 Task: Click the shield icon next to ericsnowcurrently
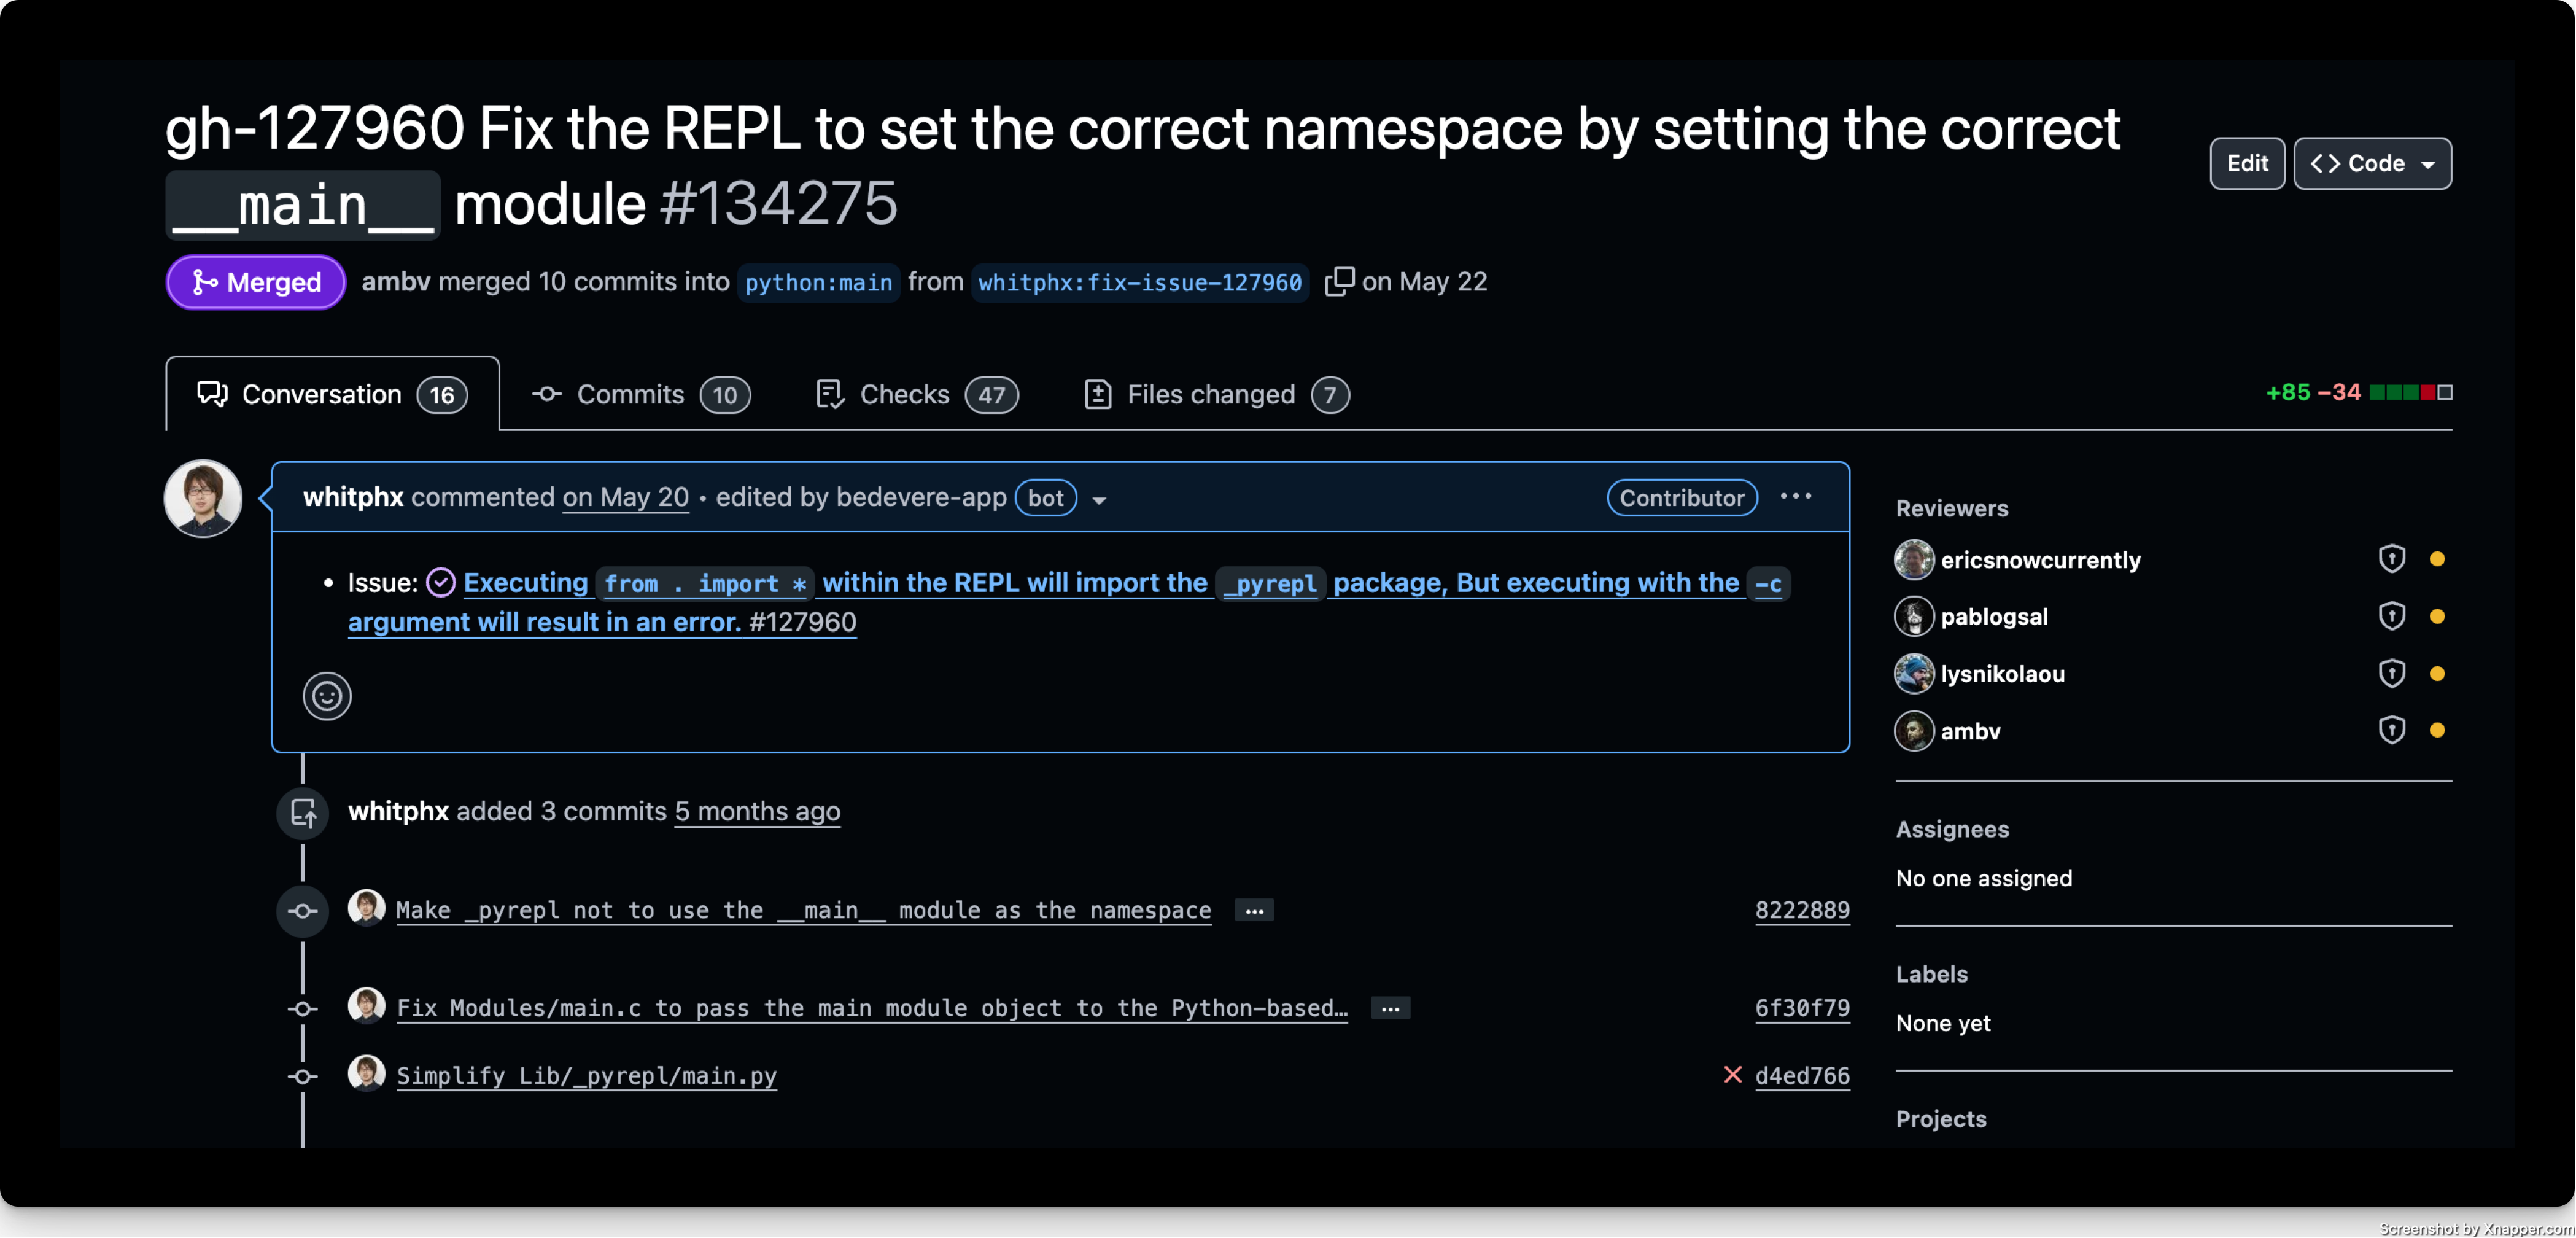pyautogui.click(x=2392, y=558)
